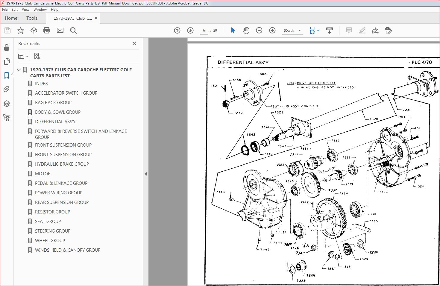The image size is (440, 286).
Task: Open the INDEX bookmark
Action: 41,84
